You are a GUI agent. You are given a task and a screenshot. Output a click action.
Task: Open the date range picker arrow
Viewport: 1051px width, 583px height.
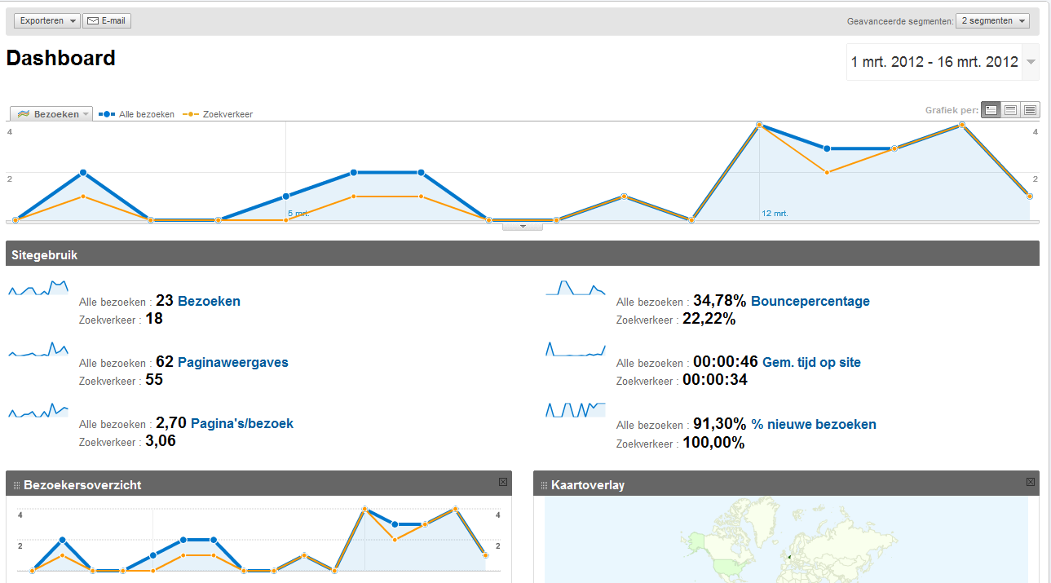(1031, 62)
